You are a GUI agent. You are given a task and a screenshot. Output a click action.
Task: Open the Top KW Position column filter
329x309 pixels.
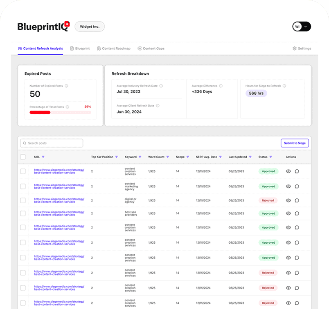[x=117, y=157]
